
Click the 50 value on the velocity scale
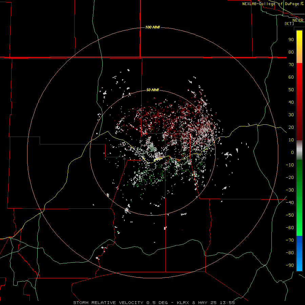291,90
